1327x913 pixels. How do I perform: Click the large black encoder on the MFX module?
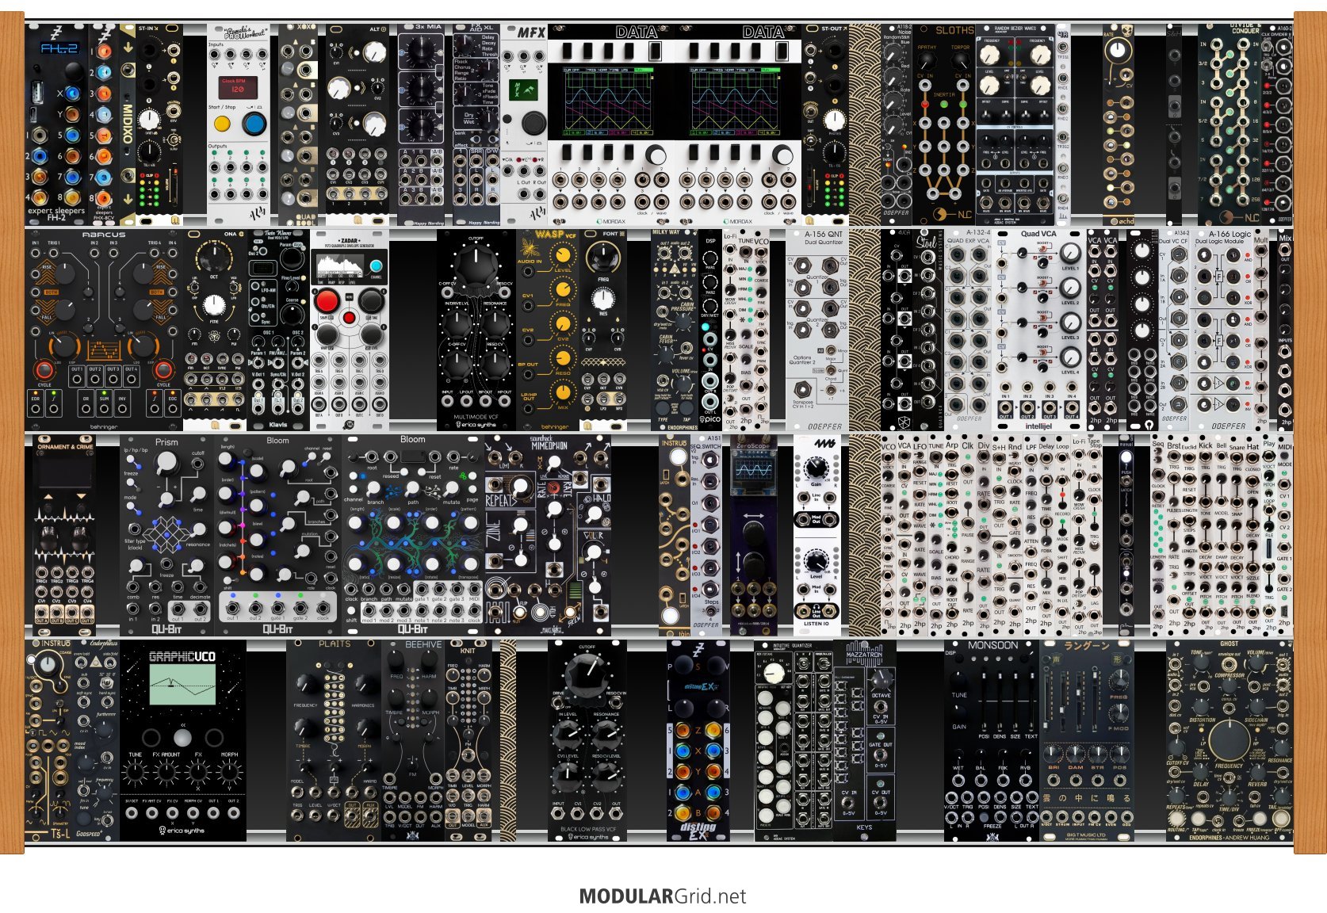pyautogui.click(x=533, y=124)
